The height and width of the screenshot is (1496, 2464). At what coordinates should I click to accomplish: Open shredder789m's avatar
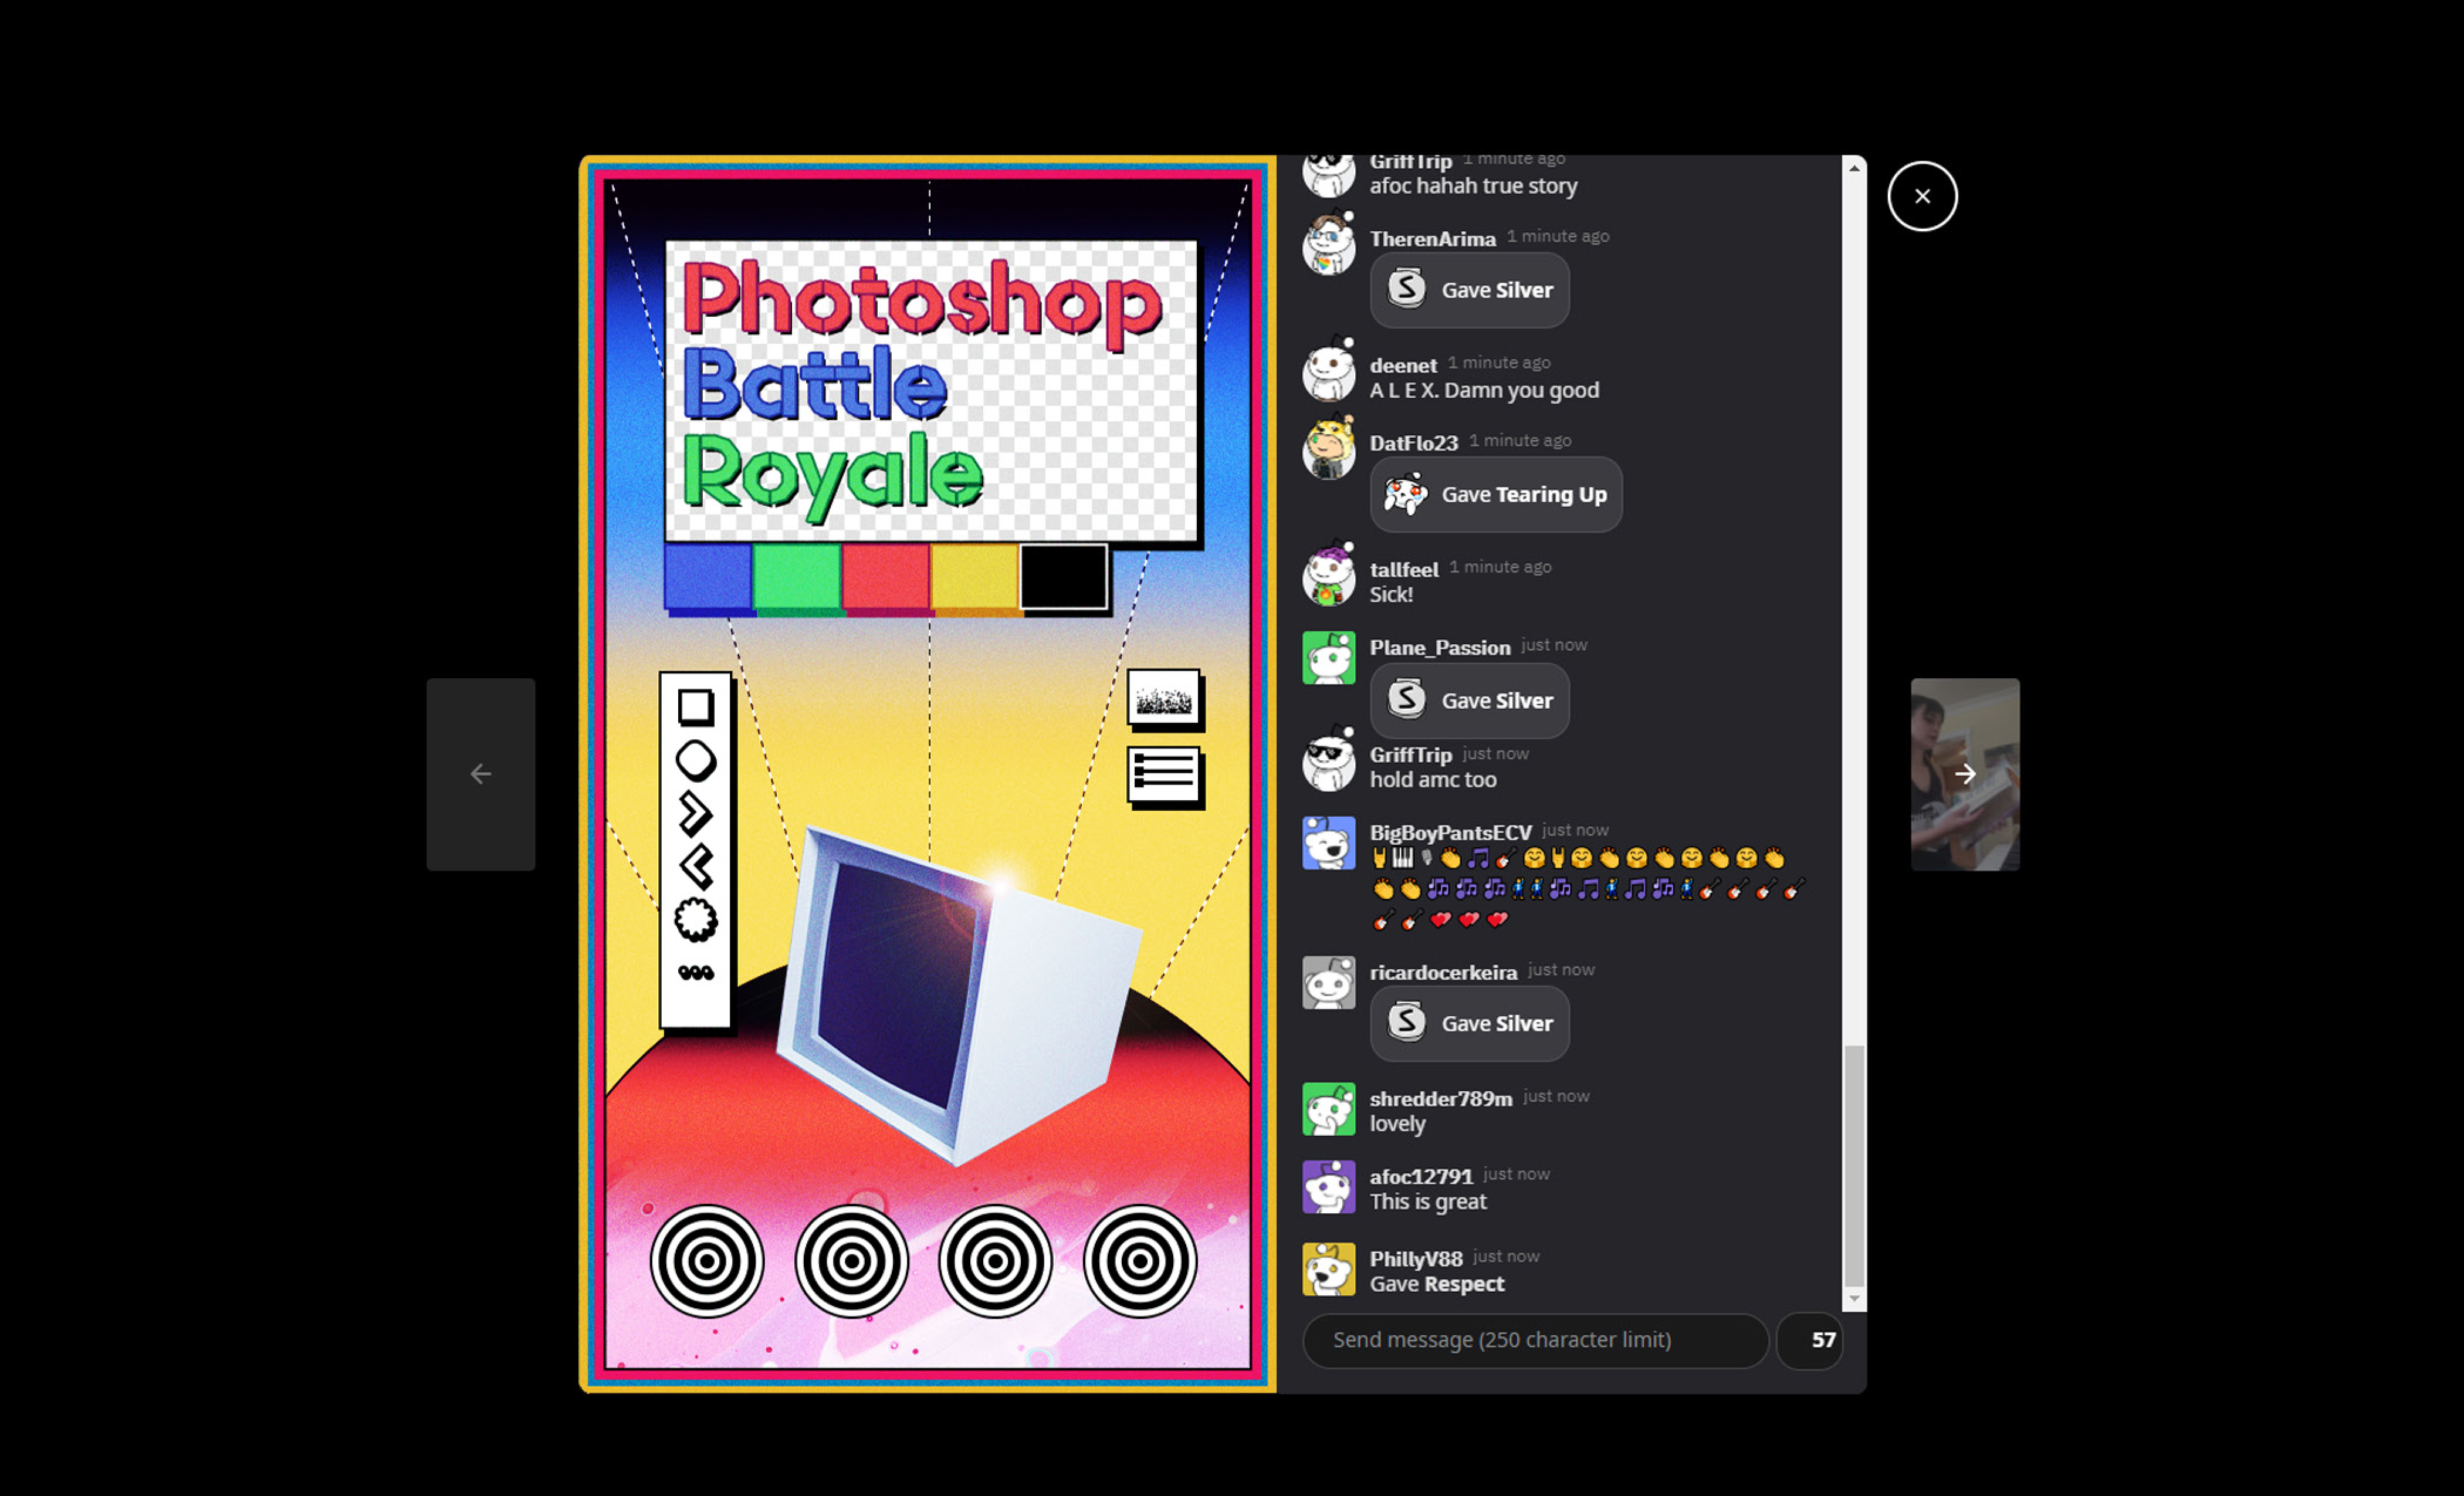(x=1328, y=1108)
